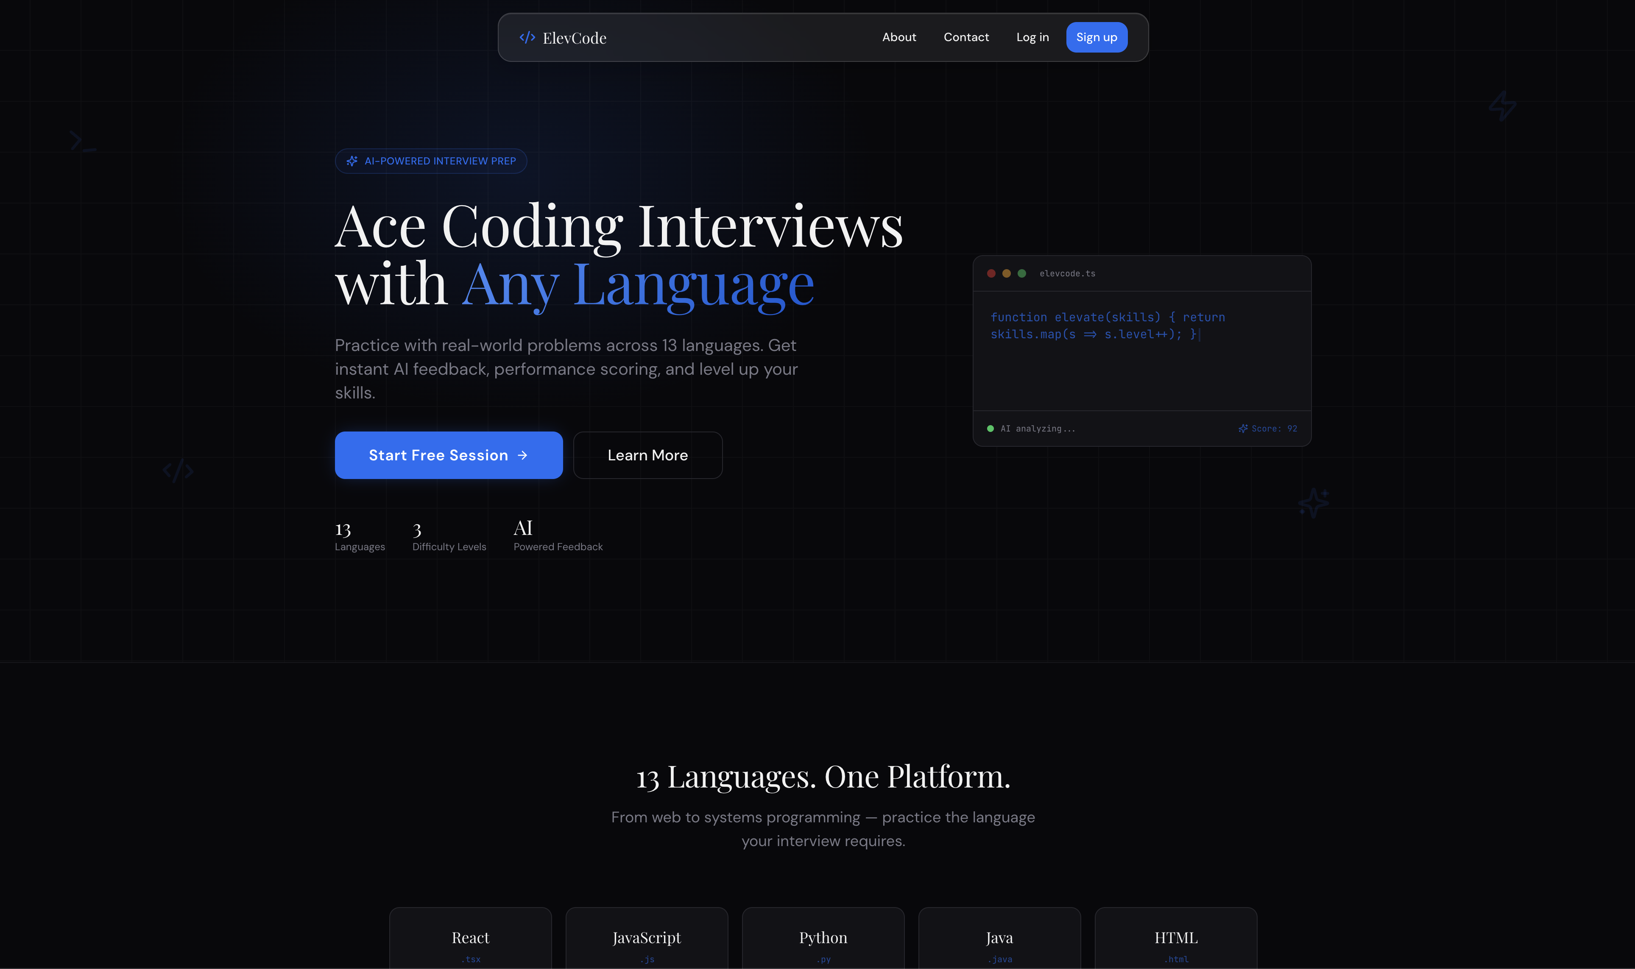Click the arrow icon inside Start Free Session
Screen dimensions: 1635x969
coord(522,455)
